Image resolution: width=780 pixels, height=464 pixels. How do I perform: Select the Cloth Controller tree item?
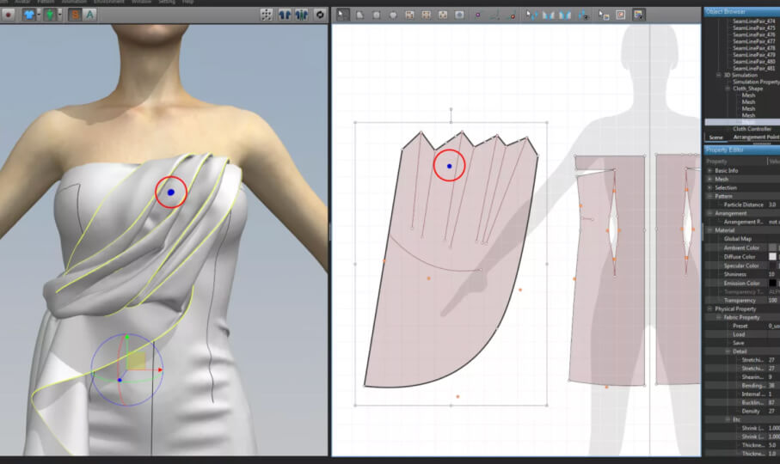point(752,129)
